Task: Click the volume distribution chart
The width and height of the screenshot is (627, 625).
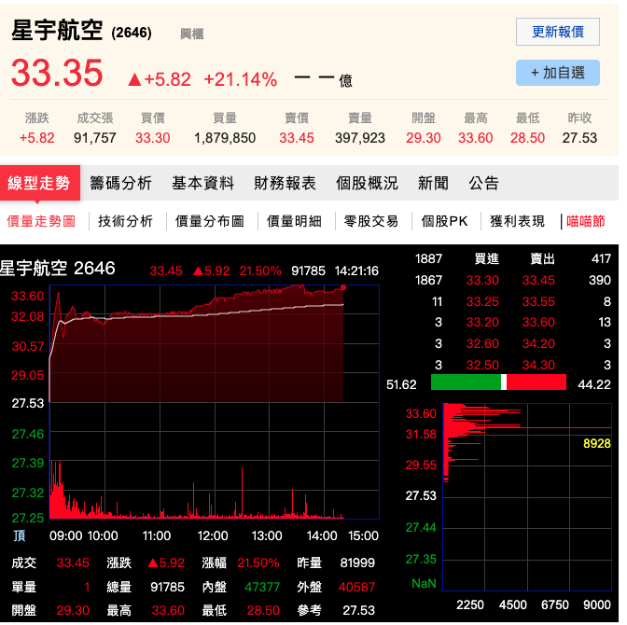Action: point(527,496)
